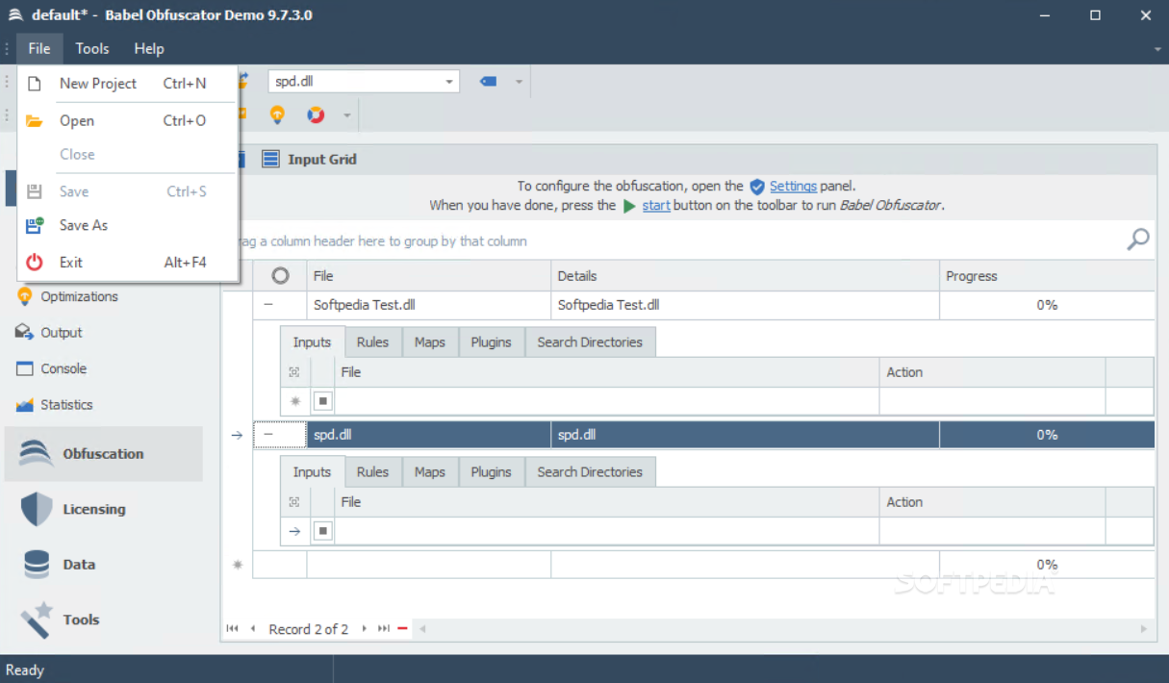Click the orange lightbulb toolbar icon
Screen dimensions: 1169x683
coord(277,115)
